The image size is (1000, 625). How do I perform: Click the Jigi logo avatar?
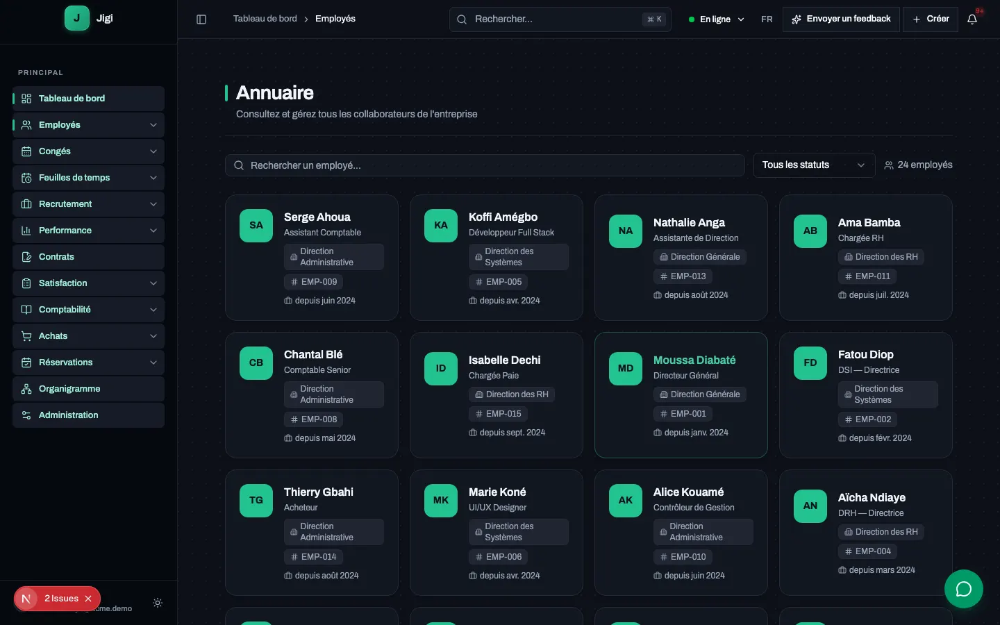(x=77, y=18)
